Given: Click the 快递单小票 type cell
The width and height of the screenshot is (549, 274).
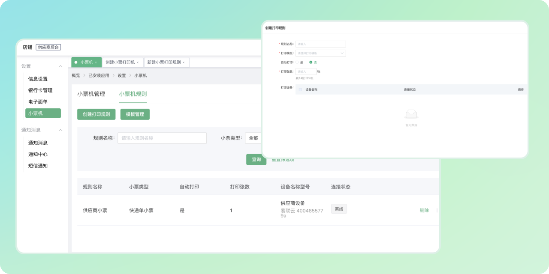Looking at the screenshot, I should coord(141,210).
